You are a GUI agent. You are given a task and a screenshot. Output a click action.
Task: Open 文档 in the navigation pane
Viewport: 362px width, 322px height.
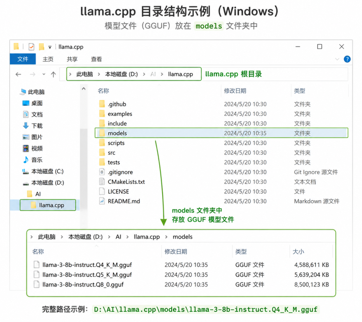(37, 115)
